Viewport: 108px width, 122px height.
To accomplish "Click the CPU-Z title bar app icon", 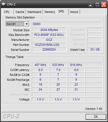I will pos(4,4).
